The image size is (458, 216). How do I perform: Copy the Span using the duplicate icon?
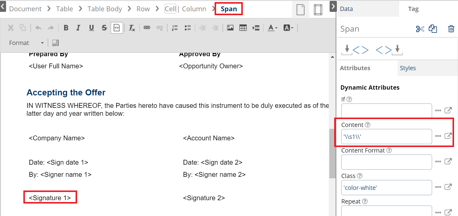click(x=433, y=29)
